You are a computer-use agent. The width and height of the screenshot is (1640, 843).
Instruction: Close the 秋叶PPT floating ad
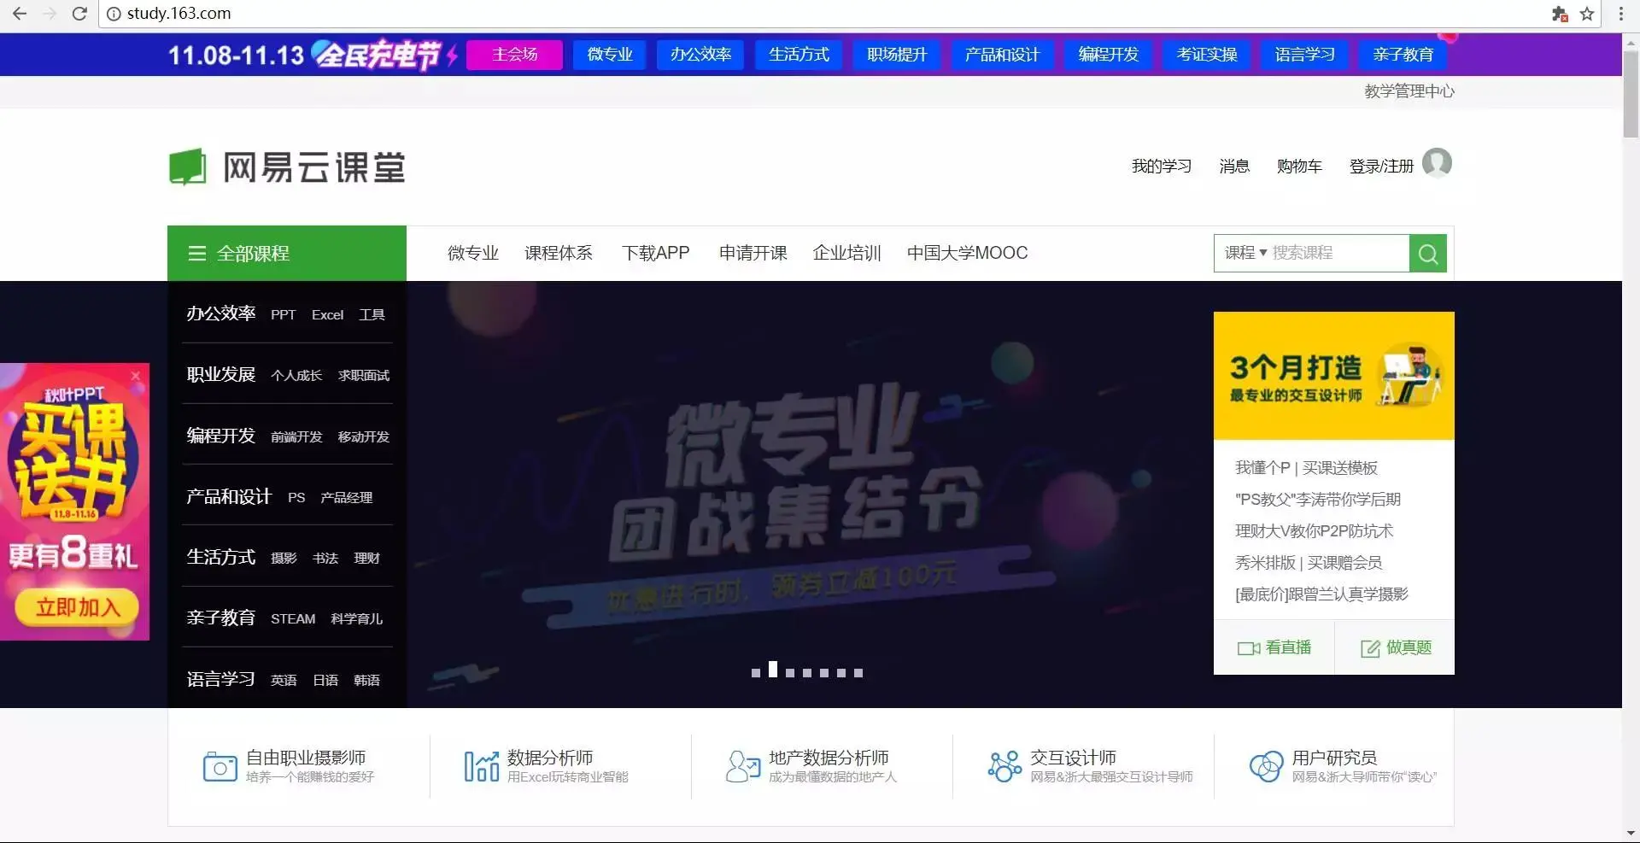click(x=135, y=375)
